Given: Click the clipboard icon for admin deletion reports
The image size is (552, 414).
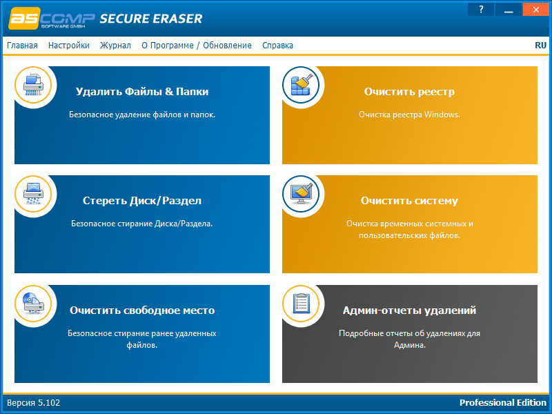Looking at the screenshot, I should click(x=301, y=304).
